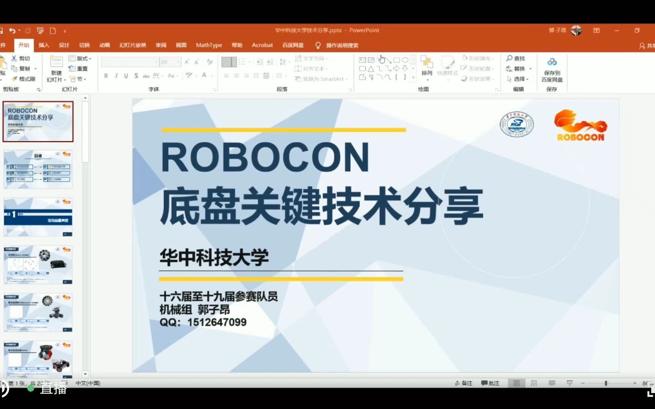
Task: Click the Copy (复制) button
Action: 21,69
